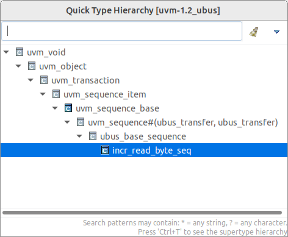Image resolution: width=288 pixels, height=237 pixels.
Task: Select the uvm_sequence_base class label
Action: click(117, 108)
